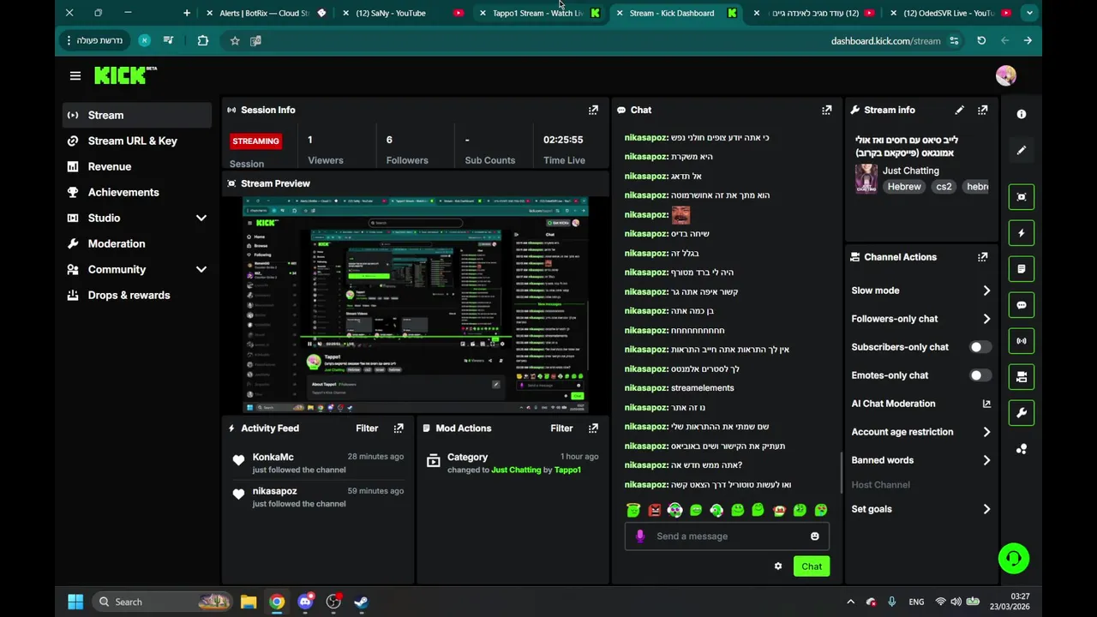The height and width of the screenshot is (617, 1097).
Task: Open the Windows Start menu
Action: tap(75, 602)
